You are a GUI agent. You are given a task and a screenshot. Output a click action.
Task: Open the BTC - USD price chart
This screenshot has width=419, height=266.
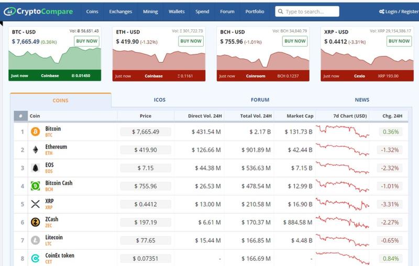pos(55,59)
